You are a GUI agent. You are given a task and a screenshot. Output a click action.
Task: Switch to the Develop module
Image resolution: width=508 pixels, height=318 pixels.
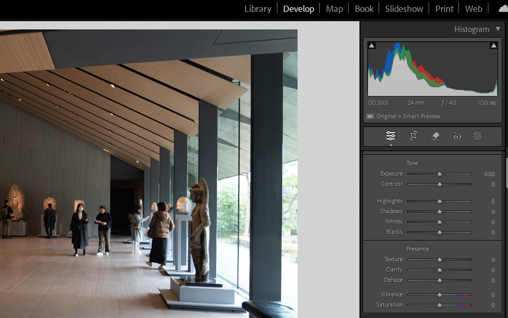(299, 9)
